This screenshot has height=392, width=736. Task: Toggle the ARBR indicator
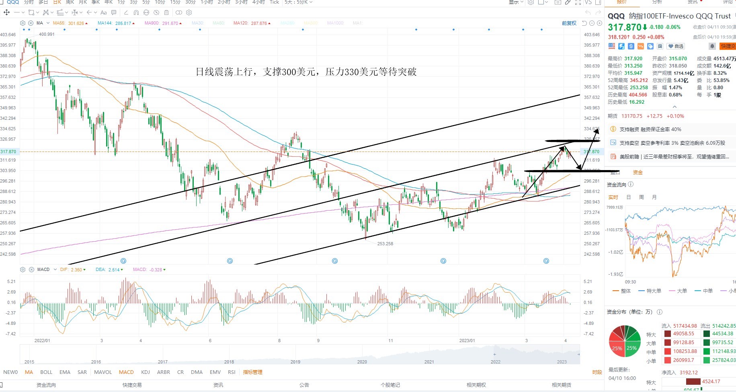tap(164, 372)
